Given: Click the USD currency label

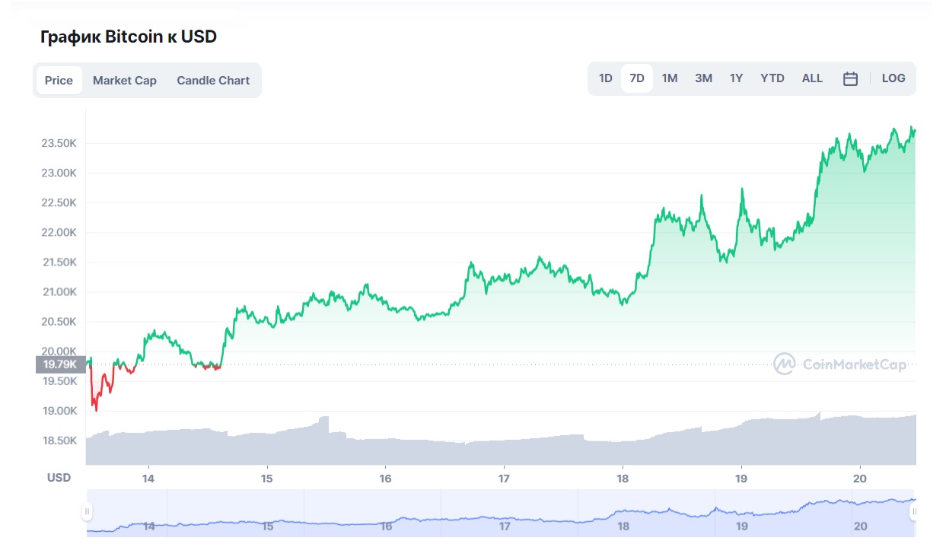Looking at the screenshot, I should tap(59, 477).
